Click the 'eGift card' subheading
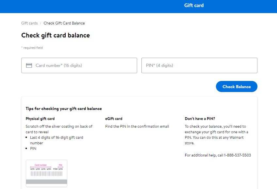The height and width of the screenshot is (189, 277). [x=114, y=118]
